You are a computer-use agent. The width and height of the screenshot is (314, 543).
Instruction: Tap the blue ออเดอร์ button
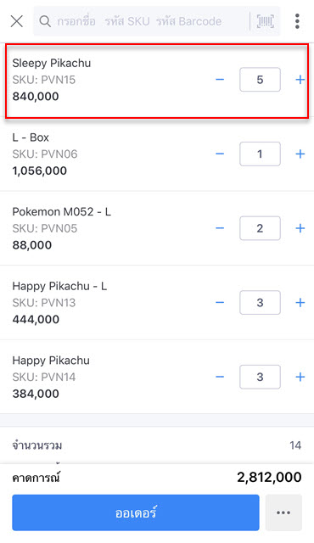pyautogui.click(x=136, y=512)
